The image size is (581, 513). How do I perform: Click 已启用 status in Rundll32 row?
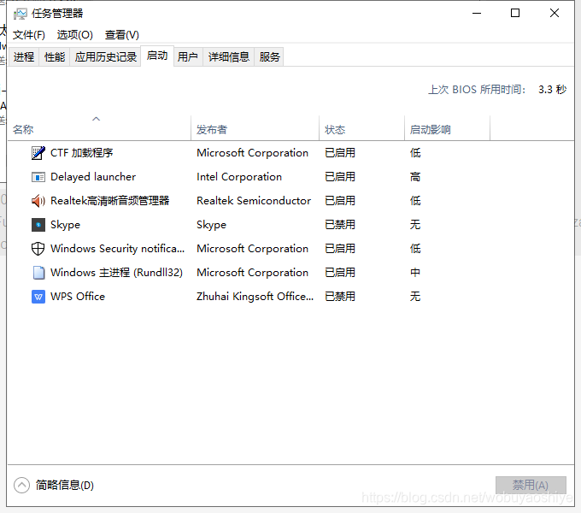pos(340,273)
